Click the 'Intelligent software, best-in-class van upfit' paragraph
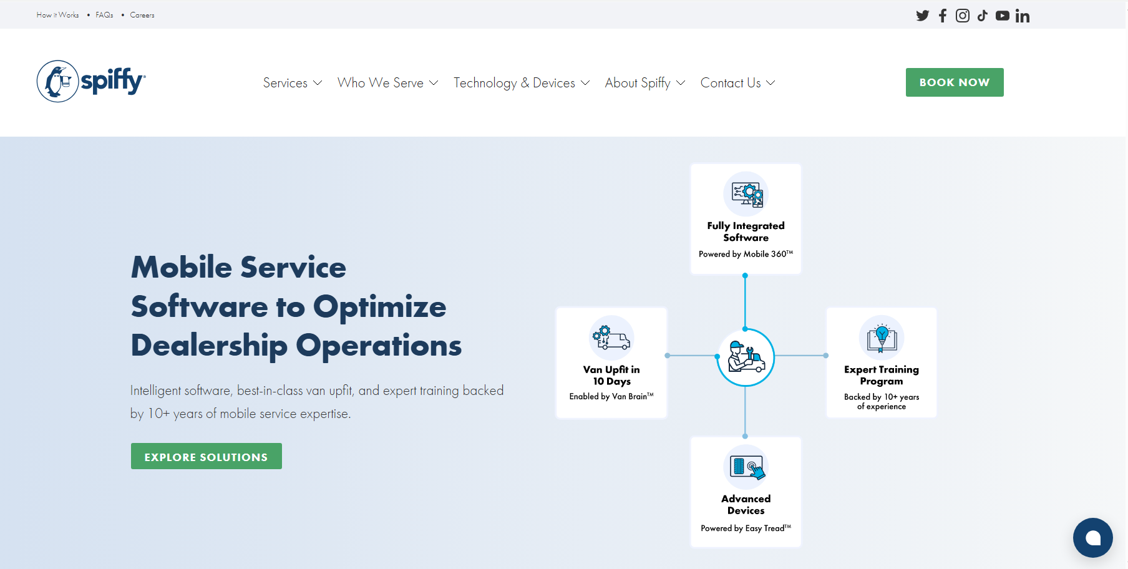The image size is (1128, 569). tap(317, 402)
